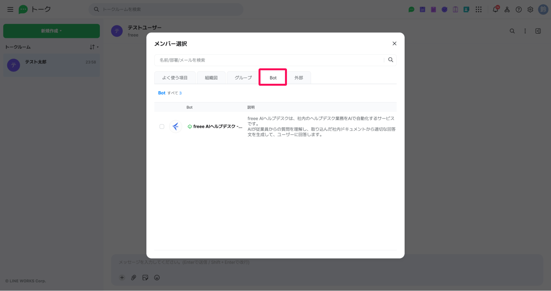This screenshot has width=551, height=291.
Task: Click the search magnifier in member dialog
Action: pyautogui.click(x=391, y=60)
